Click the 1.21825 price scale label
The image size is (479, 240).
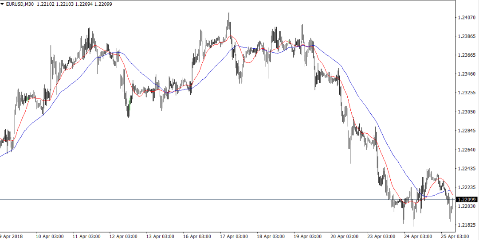click(466, 225)
